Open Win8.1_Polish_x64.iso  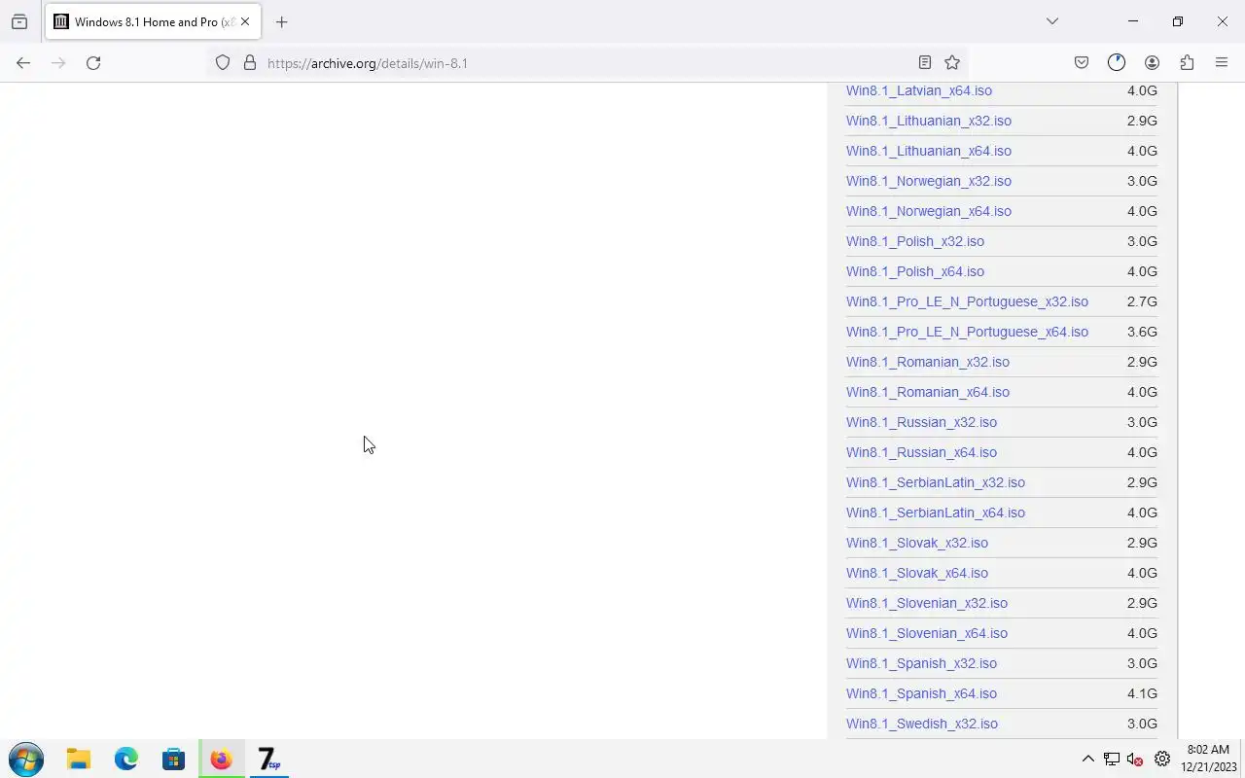pyautogui.click(x=915, y=271)
